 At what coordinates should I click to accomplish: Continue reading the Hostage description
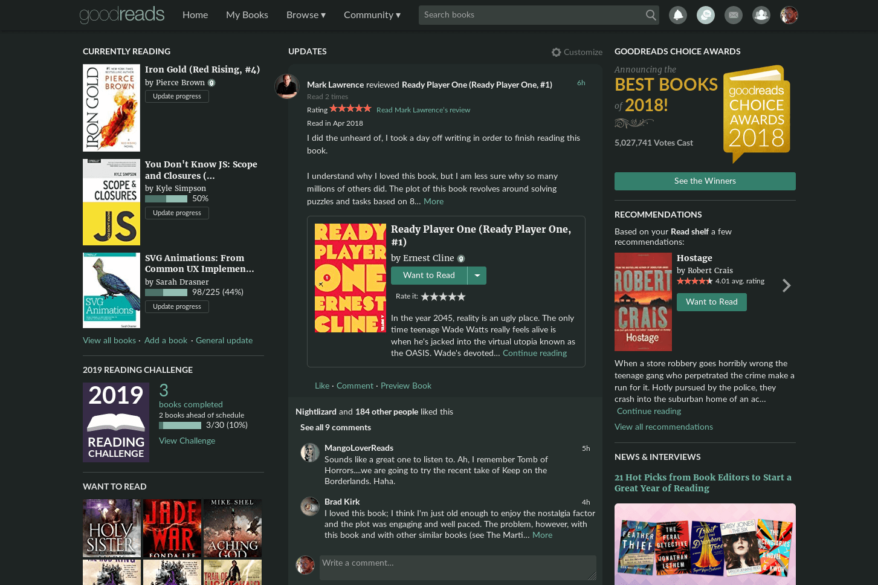click(x=649, y=412)
